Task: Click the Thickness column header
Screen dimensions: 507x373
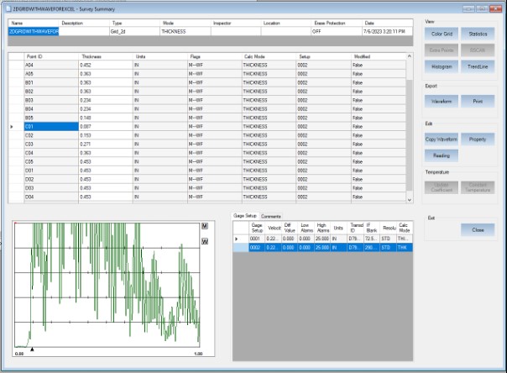Action: [91, 56]
